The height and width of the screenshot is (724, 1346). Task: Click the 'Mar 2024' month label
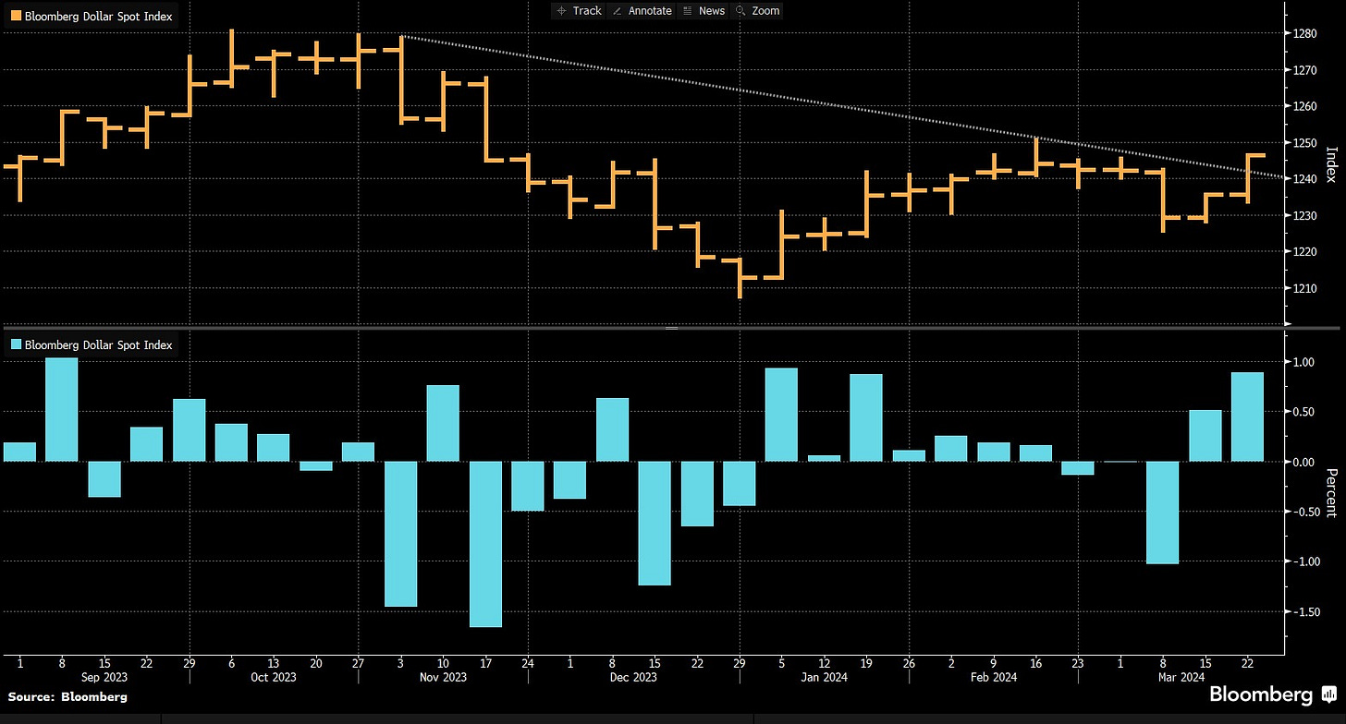point(1181,677)
